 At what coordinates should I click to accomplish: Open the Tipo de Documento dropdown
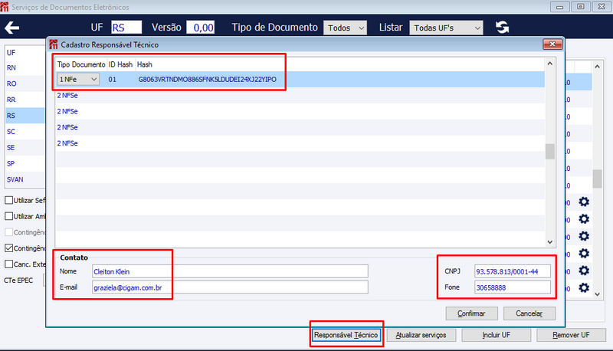(346, 28)
